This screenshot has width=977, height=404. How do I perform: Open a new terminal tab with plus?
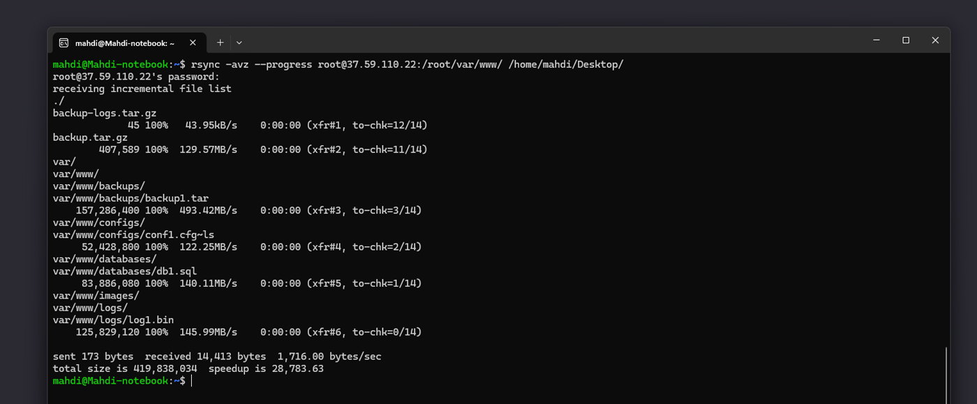click(x=220, y=43)
